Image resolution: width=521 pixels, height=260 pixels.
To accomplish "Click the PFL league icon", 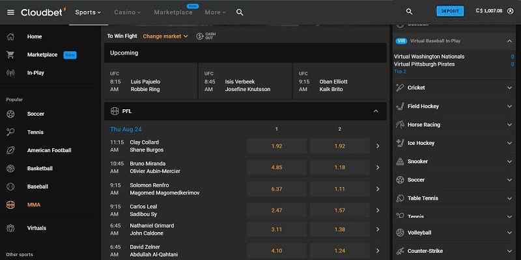I will (115, 111).
